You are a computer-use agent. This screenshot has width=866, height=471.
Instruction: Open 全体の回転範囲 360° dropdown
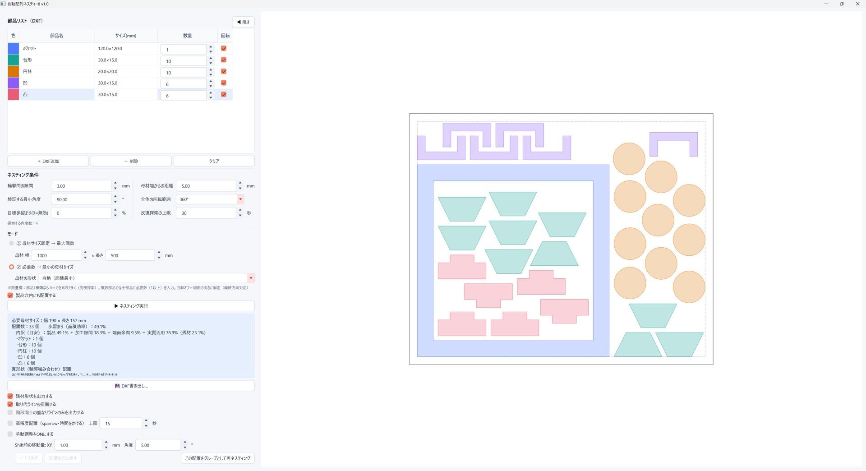210,199
